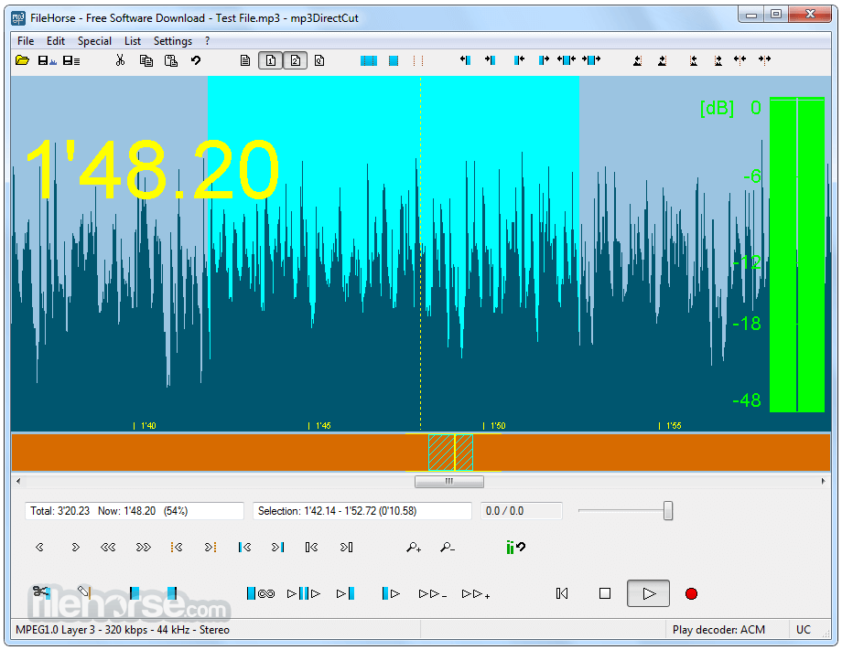Set selection end with the right blue marker button
The image size is (842, 650).
(172, 593)
